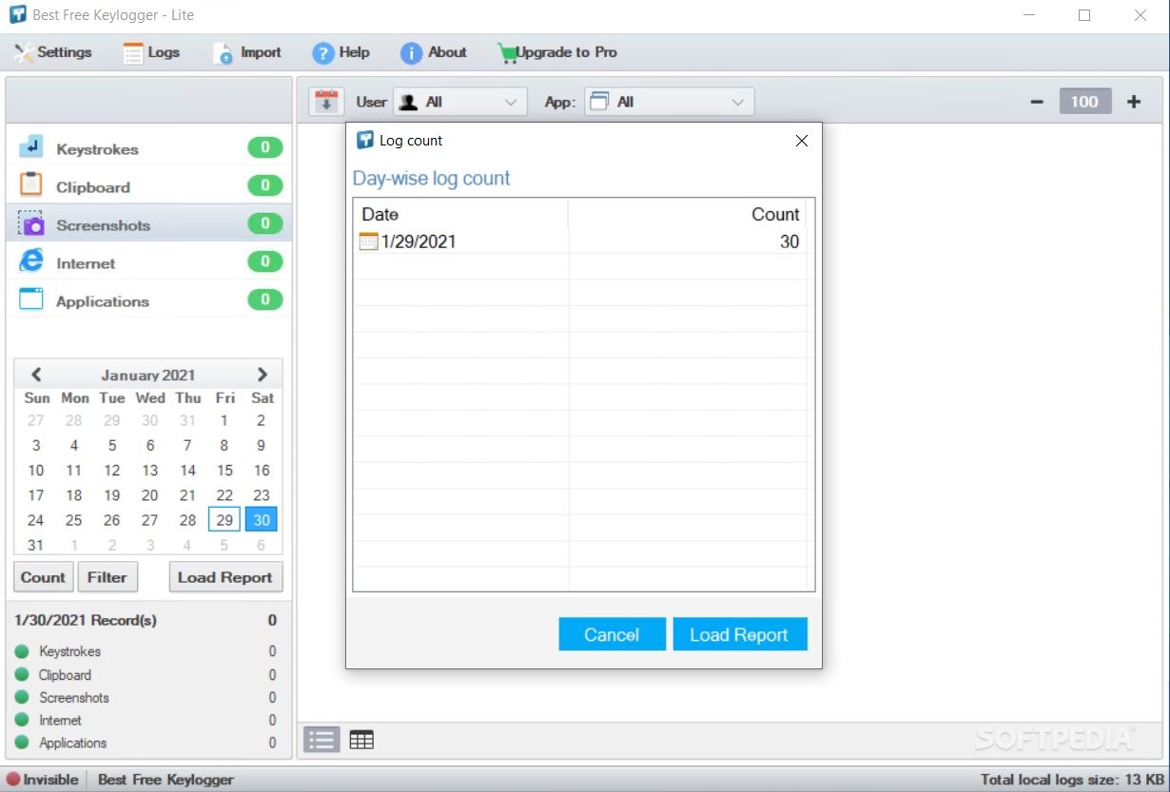Click Best Free Keylogger status bar text
Viewport: 1170px width, 792px height.
(x=166, y=780)
